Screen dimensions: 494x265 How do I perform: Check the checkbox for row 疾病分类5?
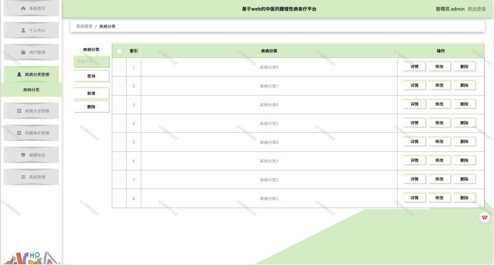[119, 124]
